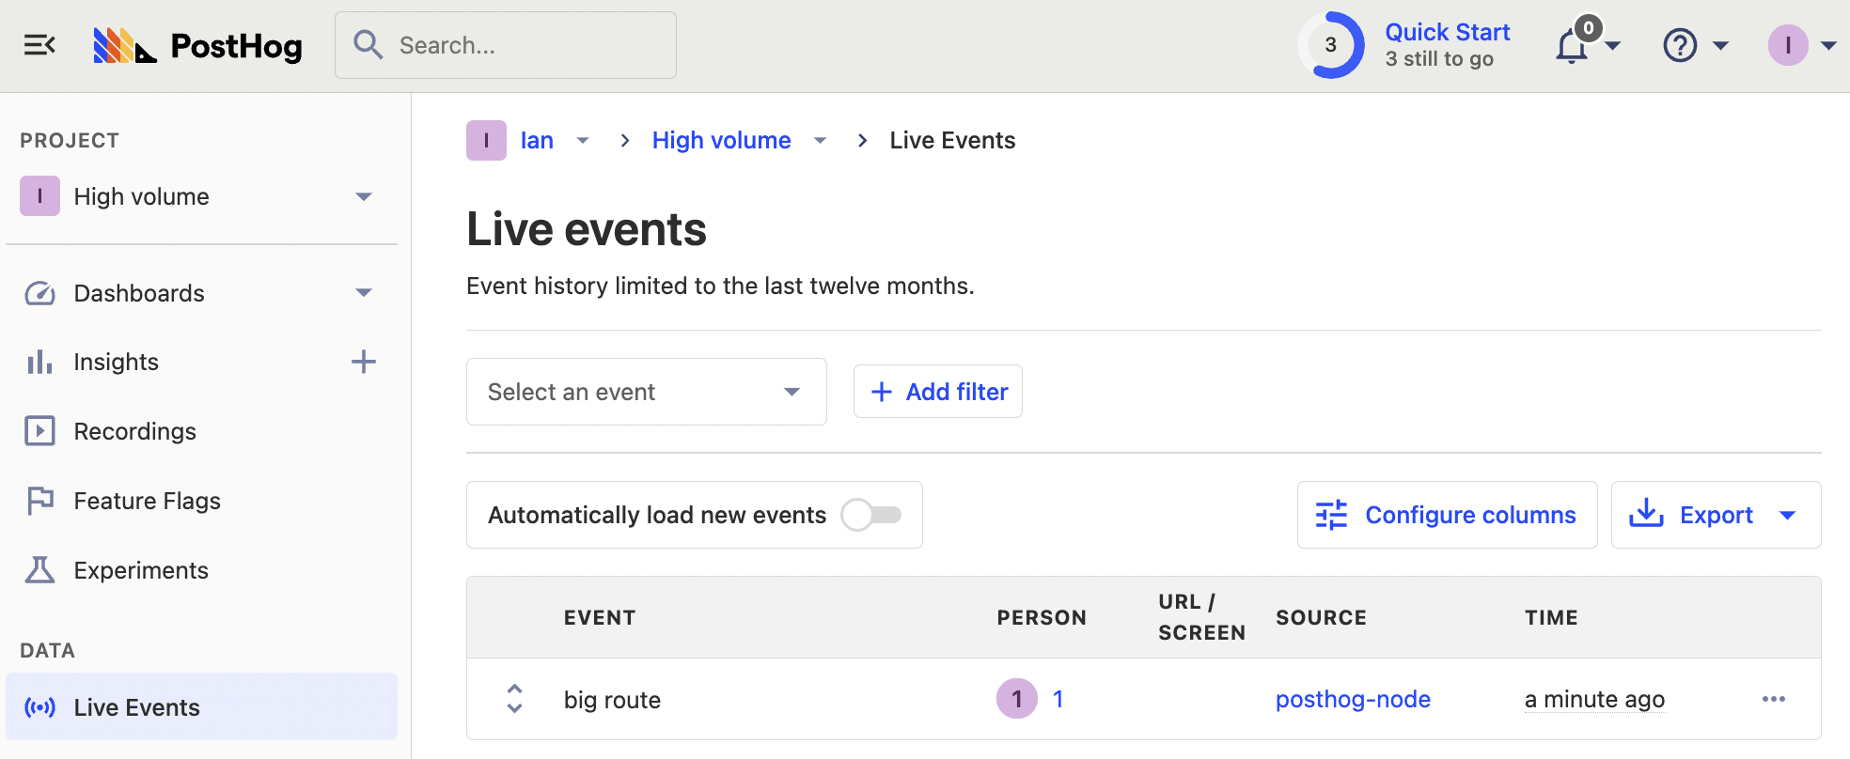Open the notifications bell
Viewport: 1850px width, 759px height.
pyautogui.click(x=1573, y=45)
